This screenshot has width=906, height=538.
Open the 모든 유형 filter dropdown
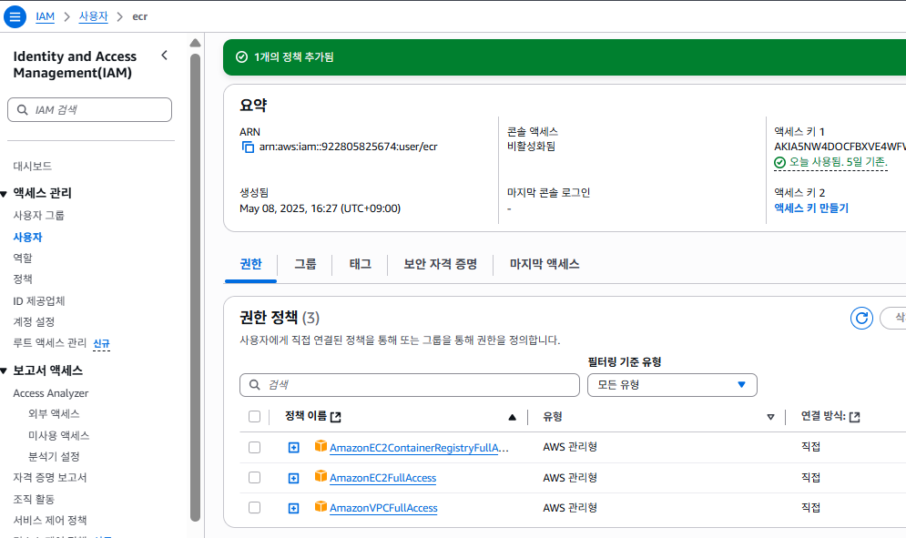click(672, 385)
